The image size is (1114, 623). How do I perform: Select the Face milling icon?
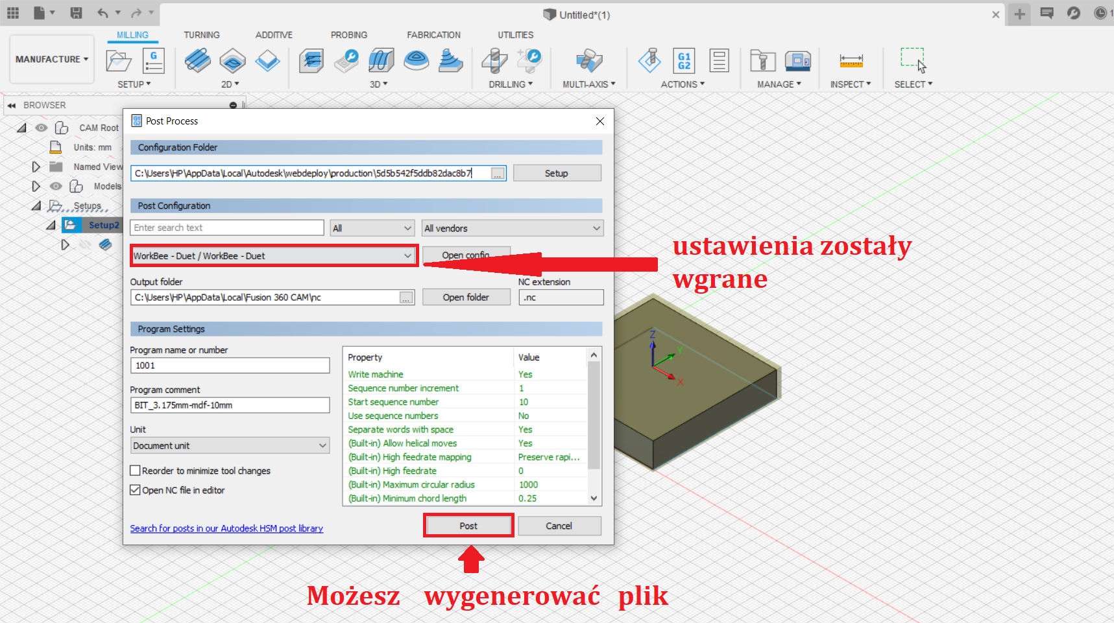267,61
